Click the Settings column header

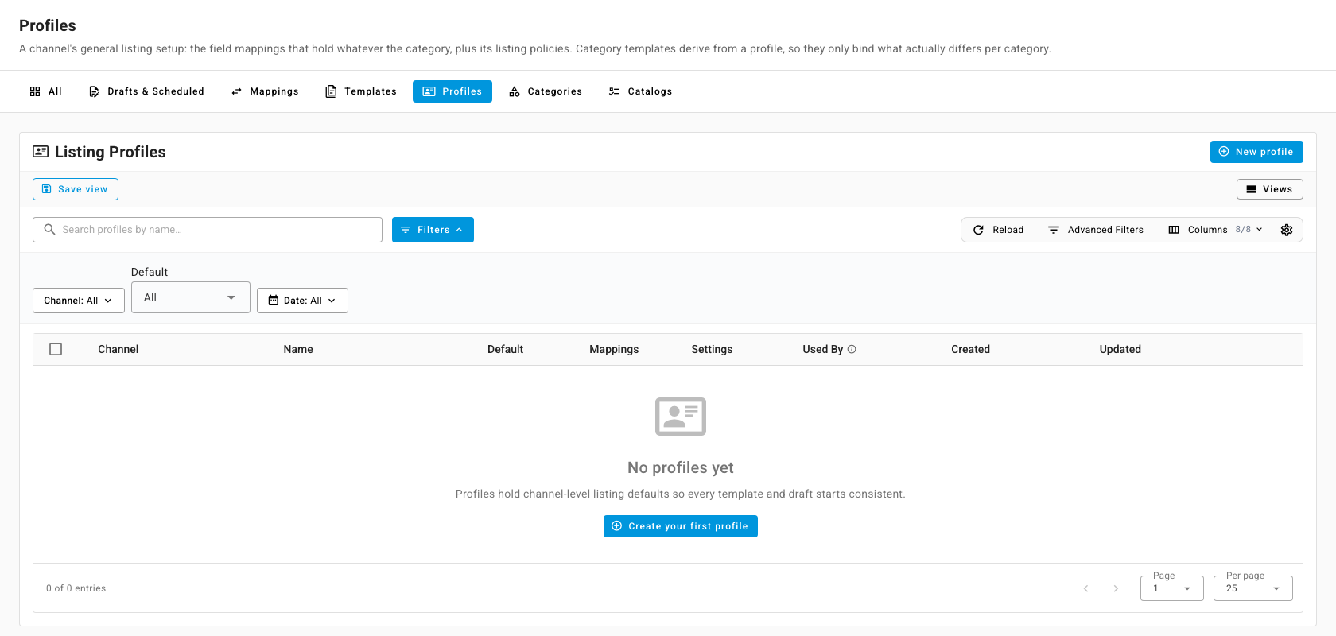712,349
